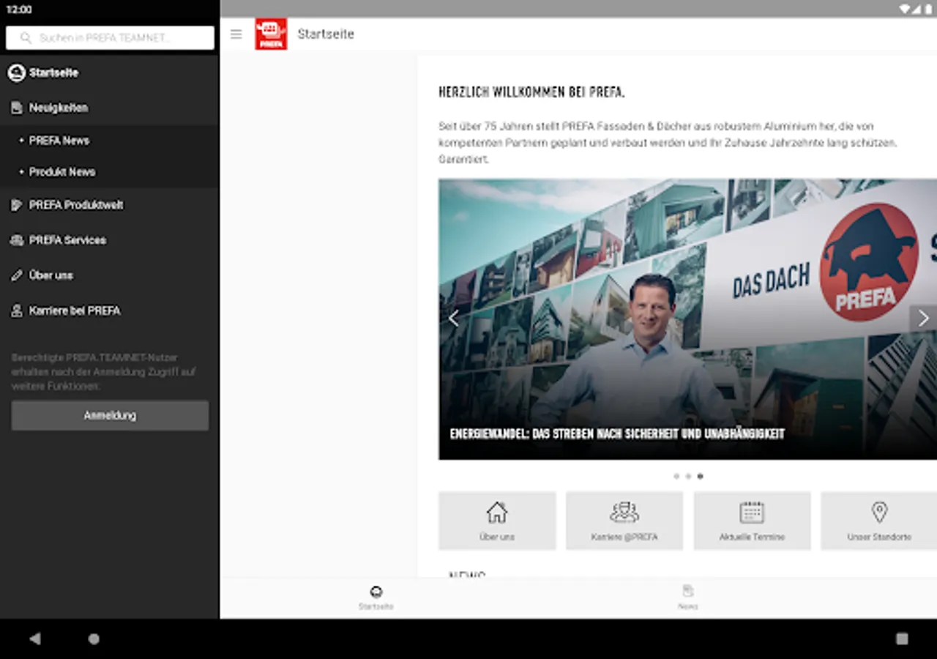Tap the Android home button
The width and height of the screenshot is (937, 659).
94,638
